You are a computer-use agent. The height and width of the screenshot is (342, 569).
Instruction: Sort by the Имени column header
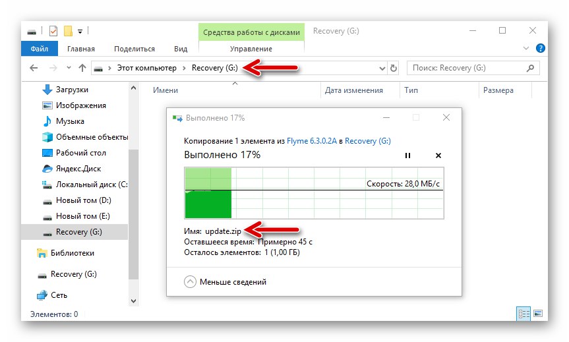[x=165, y=90]
